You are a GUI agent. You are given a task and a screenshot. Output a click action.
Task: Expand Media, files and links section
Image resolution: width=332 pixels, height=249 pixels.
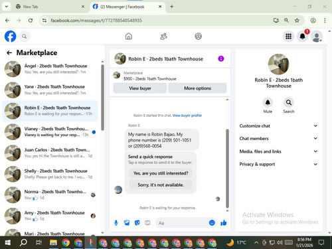pos(278,151)
